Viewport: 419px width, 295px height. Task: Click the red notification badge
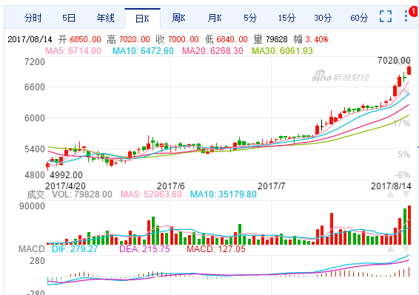click(414, 11)
